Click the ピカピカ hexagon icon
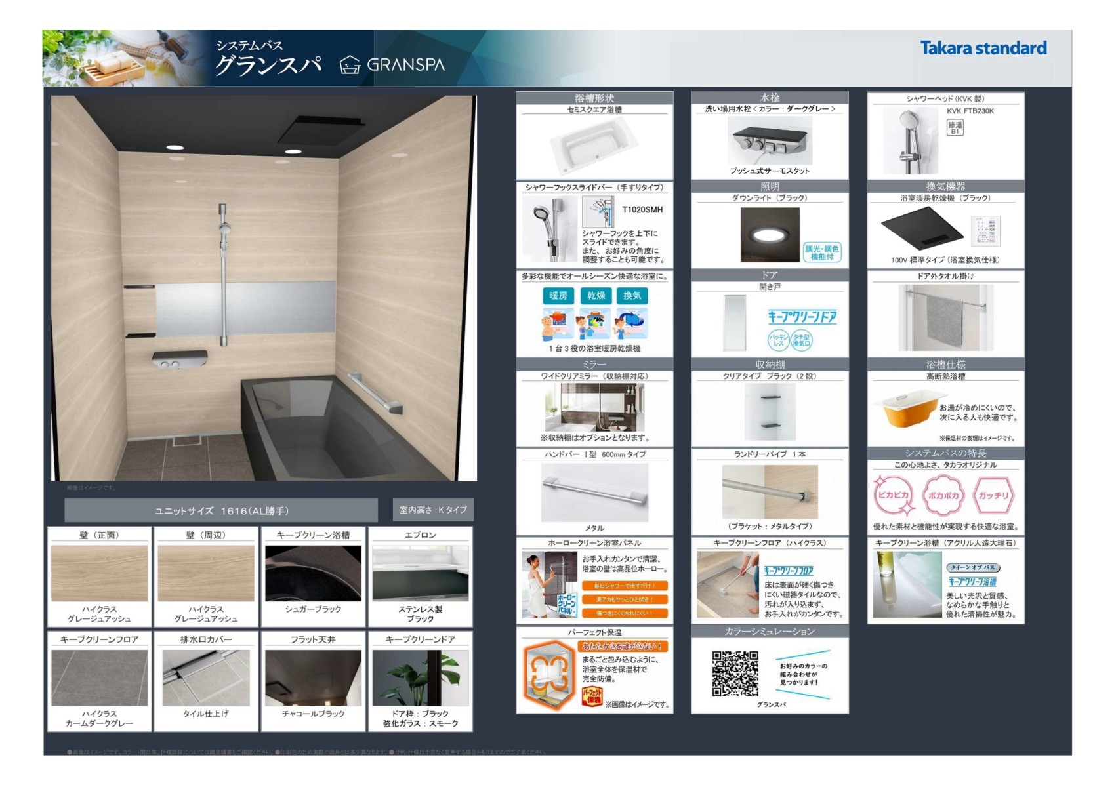The height and width of the screenshot is (787, 1114). point(893,495)
